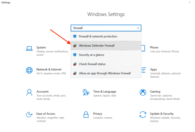Open Privacy settings category
Viewport: 195px width, 132px height.
tap(98, 115)
